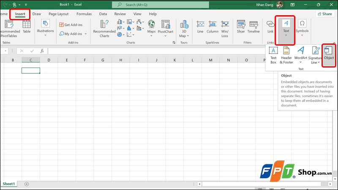Select column M header
Screen dimensions: 338x190
[x=210, y=60]
